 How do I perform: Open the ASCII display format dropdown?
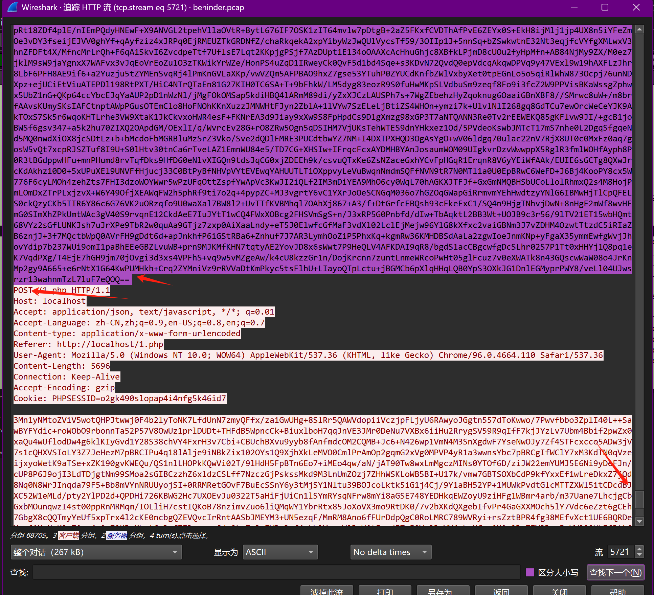click(x=280, y=552)
